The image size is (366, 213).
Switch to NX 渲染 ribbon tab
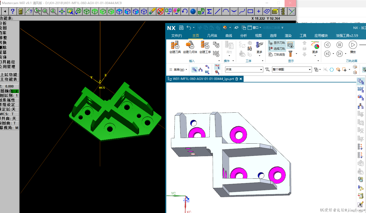coord(288,36)
